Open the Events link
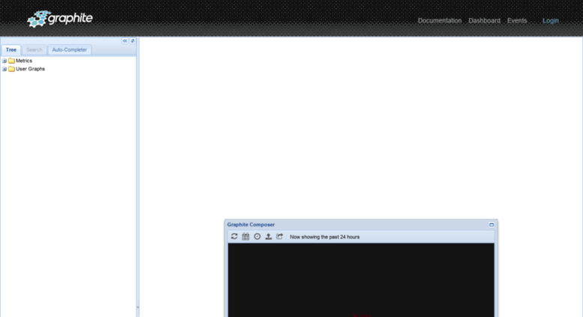 [517, 20]
